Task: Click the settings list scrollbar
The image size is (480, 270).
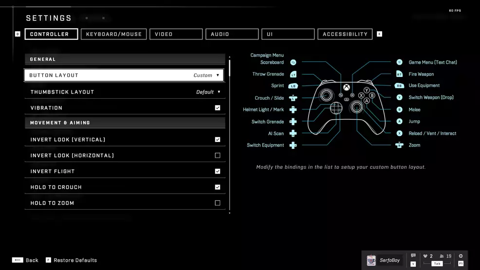Action: click(229, 68)
